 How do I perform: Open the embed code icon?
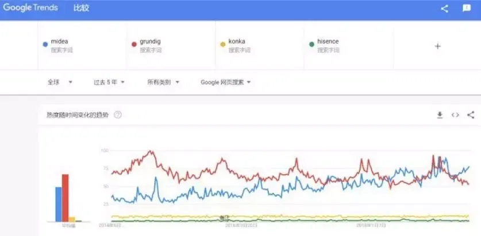(x=455, y=115)
